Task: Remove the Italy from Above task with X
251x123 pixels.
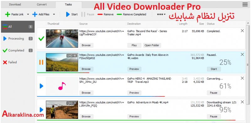Action: pyautogui.click(x=242, y=55)
